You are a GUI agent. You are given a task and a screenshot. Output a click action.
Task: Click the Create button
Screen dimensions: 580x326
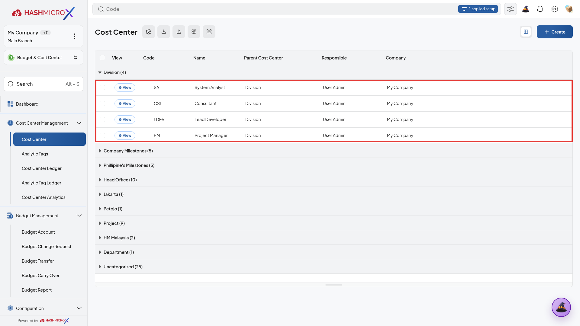point(555,32)
